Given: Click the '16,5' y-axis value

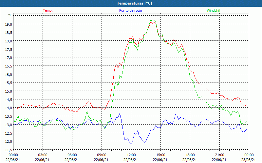Looking at the screenshot, I should (9, 66).
